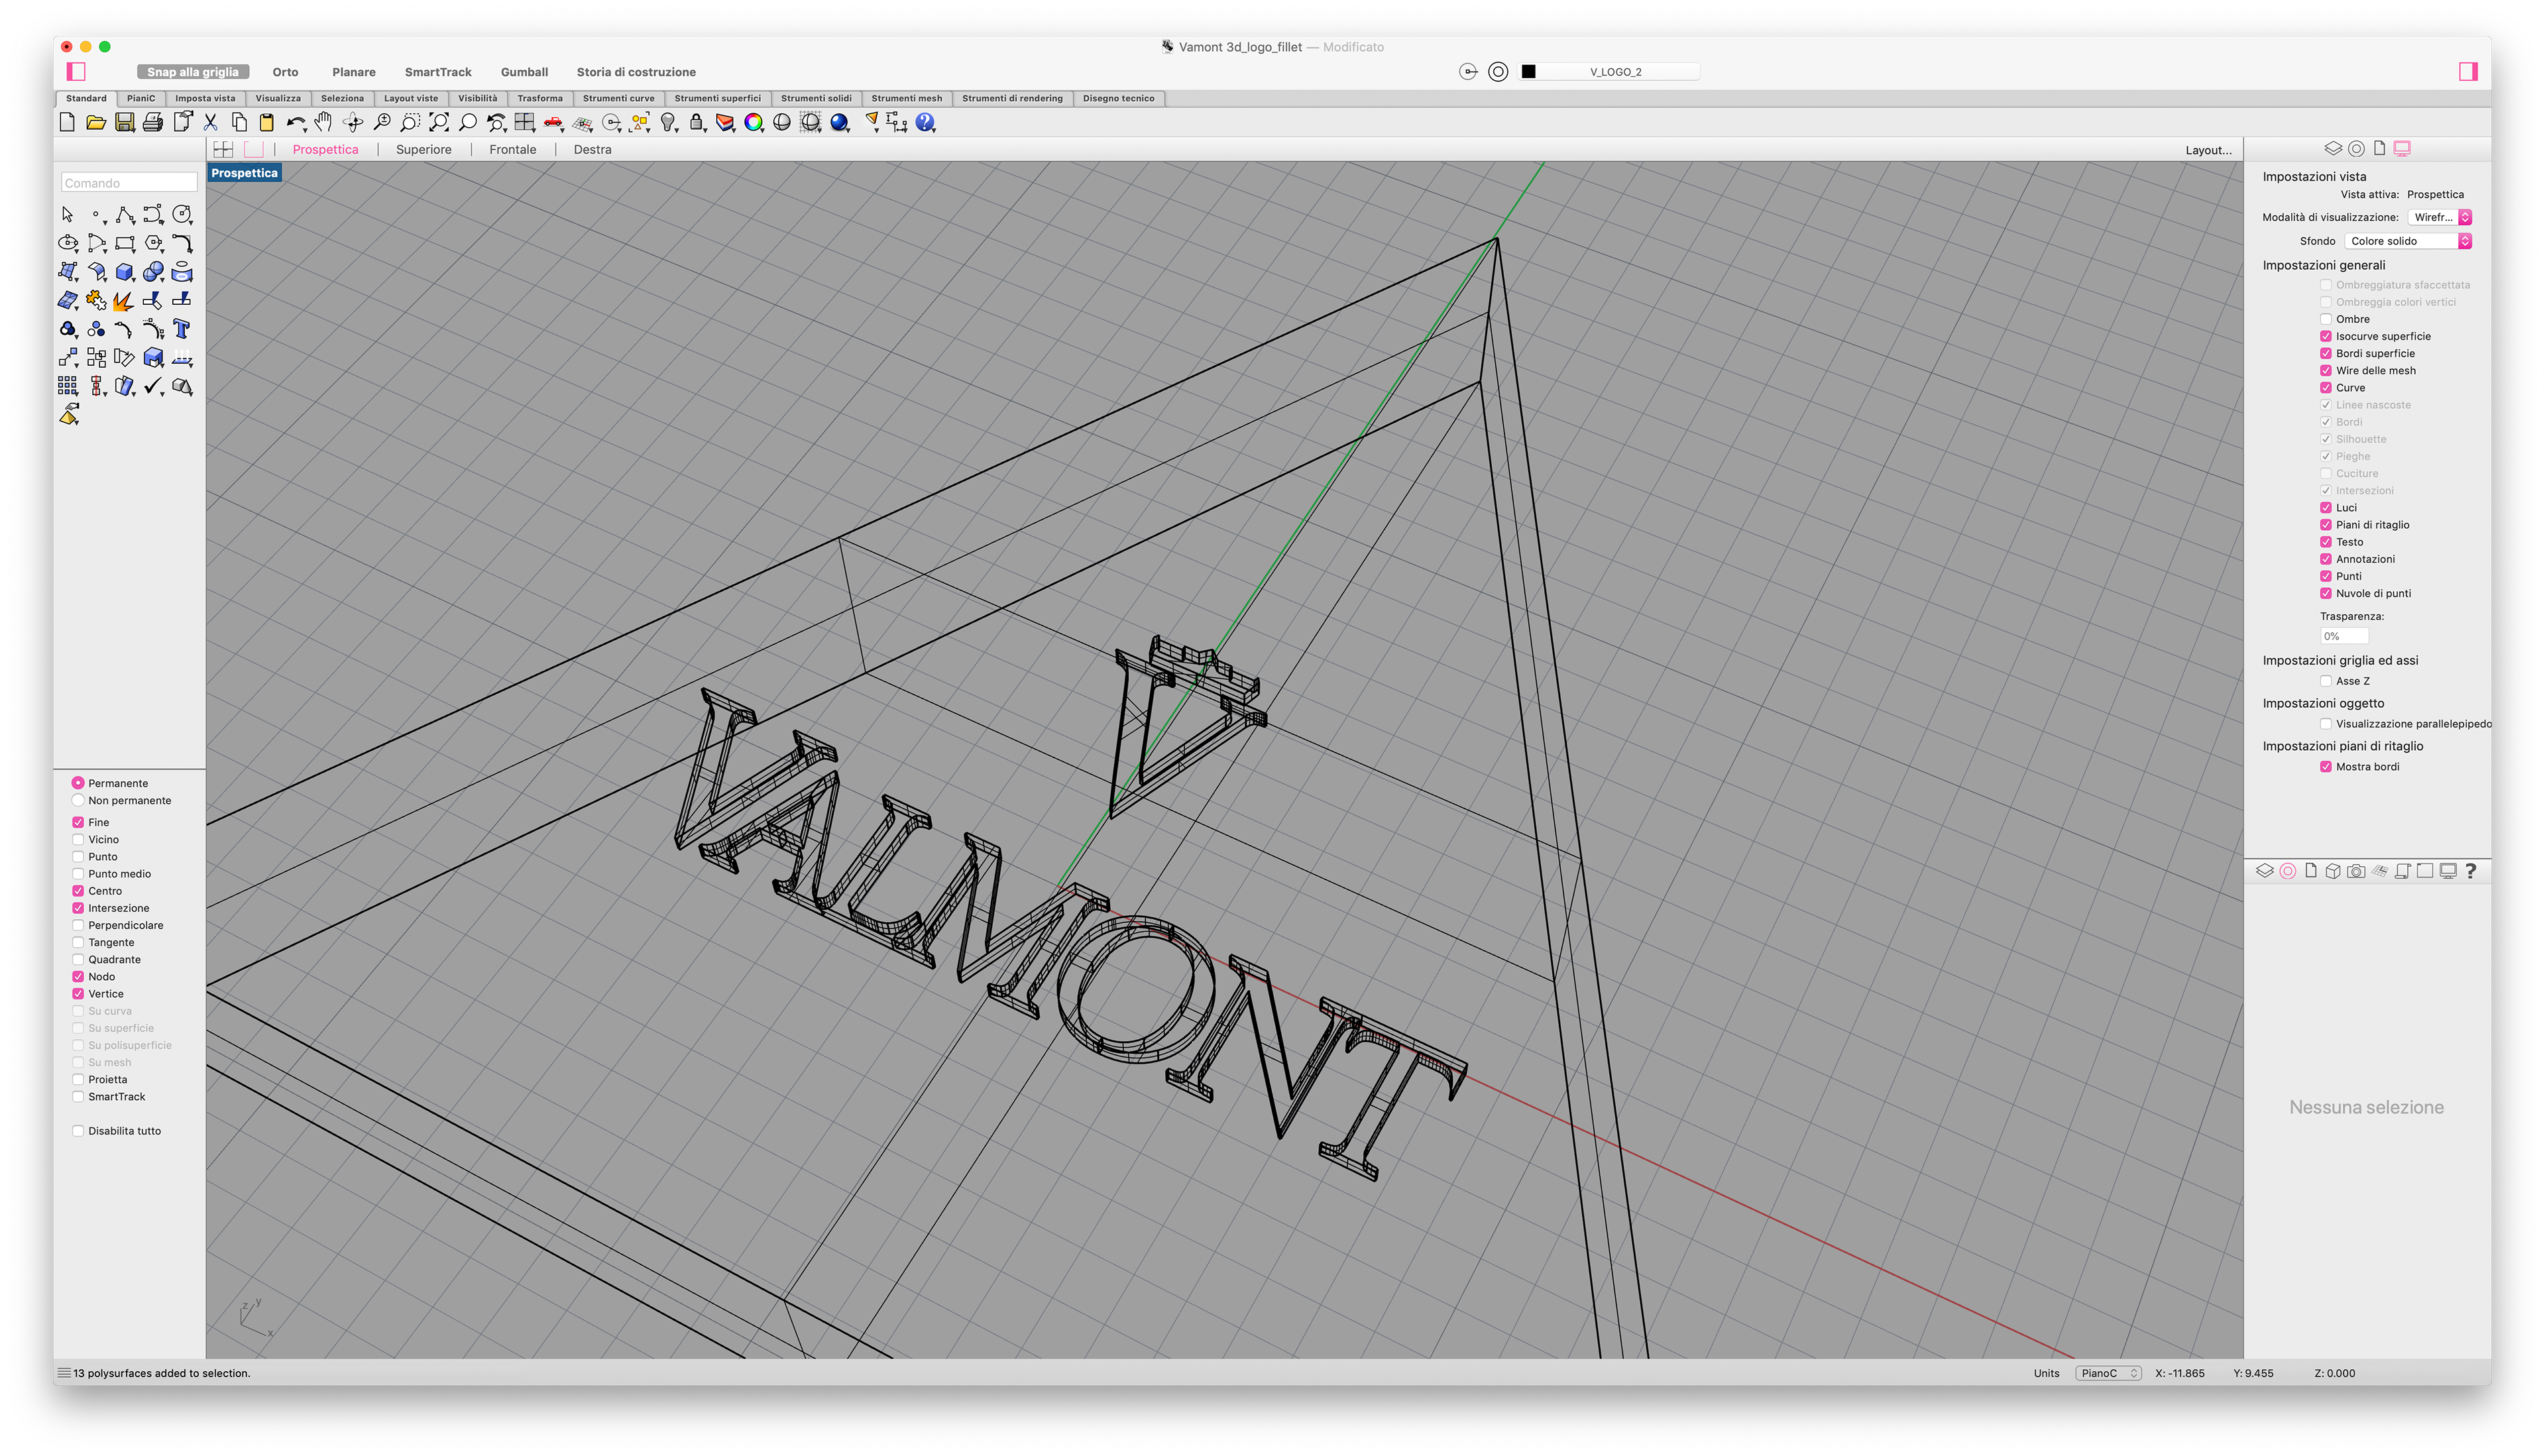Enable the Punto medio osnap
Viewport: 2545px width, 1456px height.
(x=78, y=873)
